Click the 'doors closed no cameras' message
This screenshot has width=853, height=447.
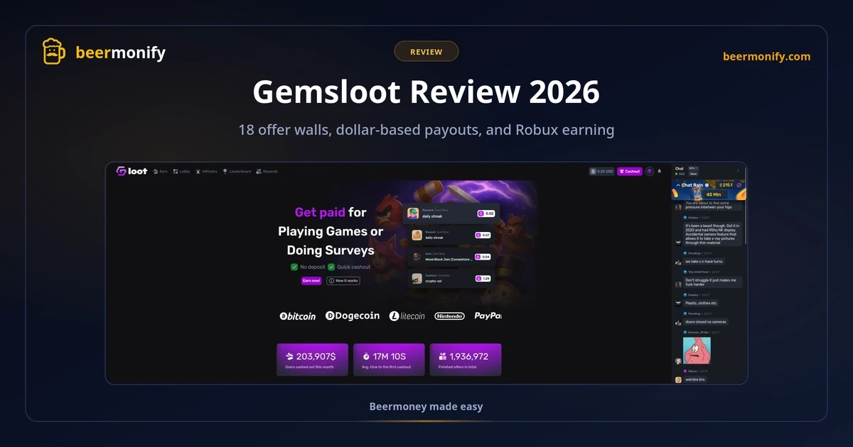click(x=705, y=322)
